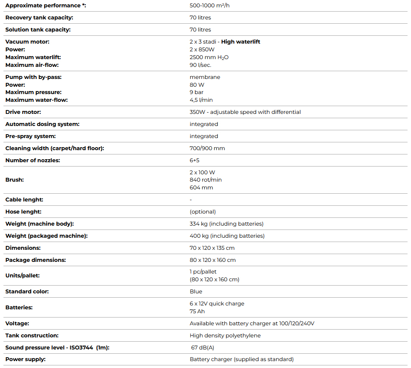Click the 'Sound pressure level - ISO3744' label
This screenshot has width=411, height=368.
[x=57, y=348]
